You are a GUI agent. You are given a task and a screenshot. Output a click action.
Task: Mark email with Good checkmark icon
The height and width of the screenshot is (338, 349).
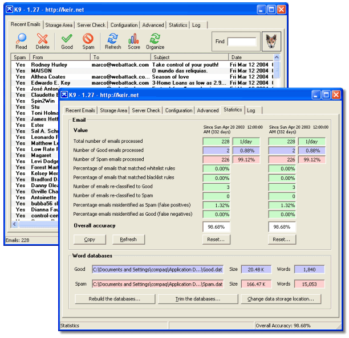coord(67,42)
